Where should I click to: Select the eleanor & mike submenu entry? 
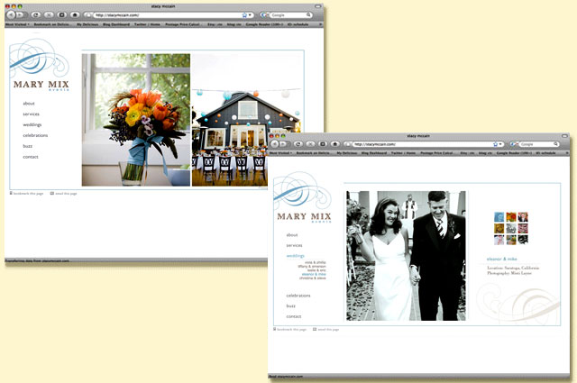314,274
